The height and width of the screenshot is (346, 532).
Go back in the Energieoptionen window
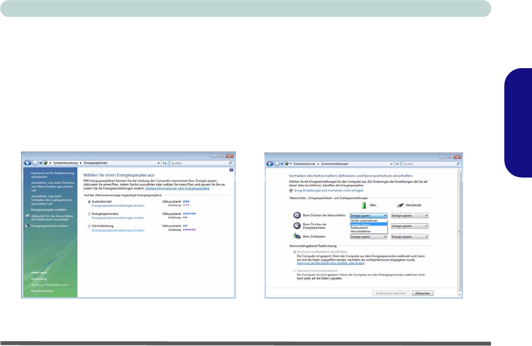click(27, 163)
